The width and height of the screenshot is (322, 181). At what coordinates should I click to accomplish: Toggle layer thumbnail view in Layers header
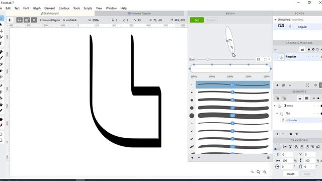[302, 49]
